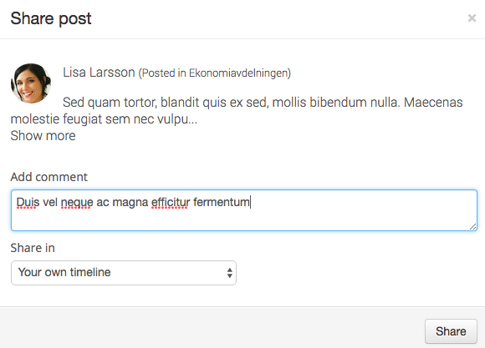The image size is (485, 348).
Task: Click the Add comment label
Action: point(49,177)
